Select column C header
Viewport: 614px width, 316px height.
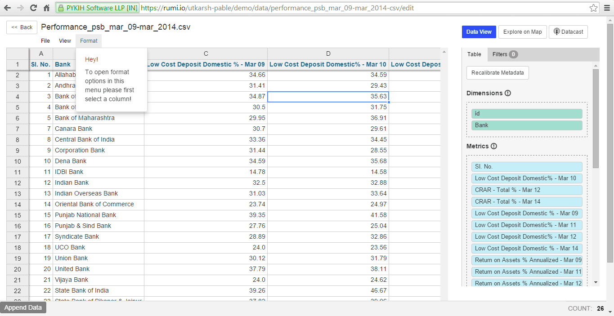click(206, 53)
